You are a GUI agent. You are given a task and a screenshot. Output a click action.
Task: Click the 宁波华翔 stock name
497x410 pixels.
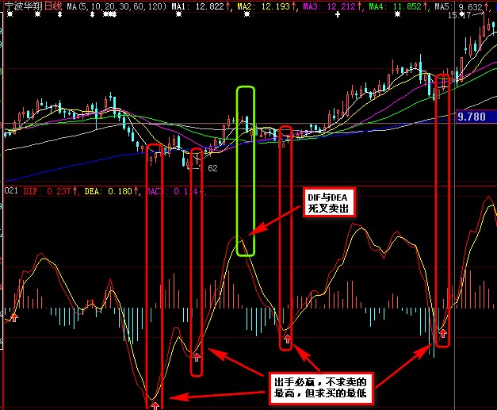pos(24,6)
